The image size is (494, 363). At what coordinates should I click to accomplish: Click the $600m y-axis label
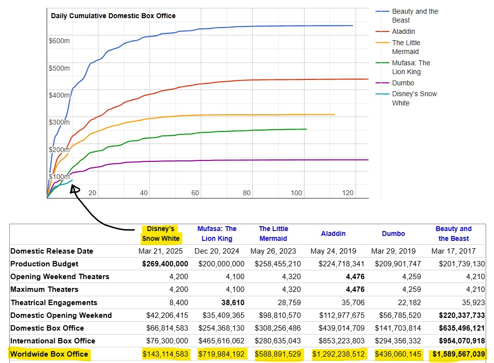59,41
